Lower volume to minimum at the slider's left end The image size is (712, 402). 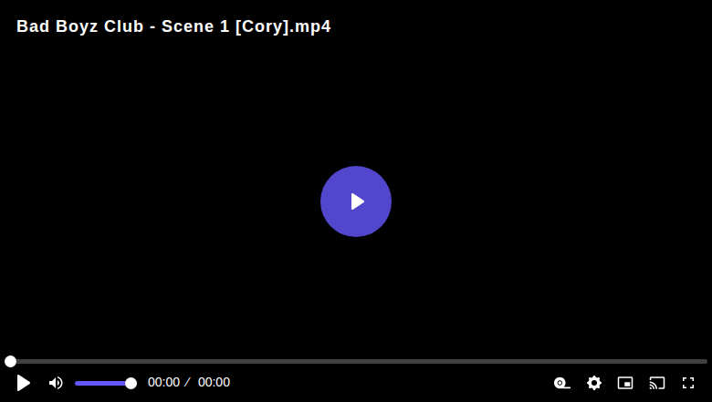click(x=76, y=384)
